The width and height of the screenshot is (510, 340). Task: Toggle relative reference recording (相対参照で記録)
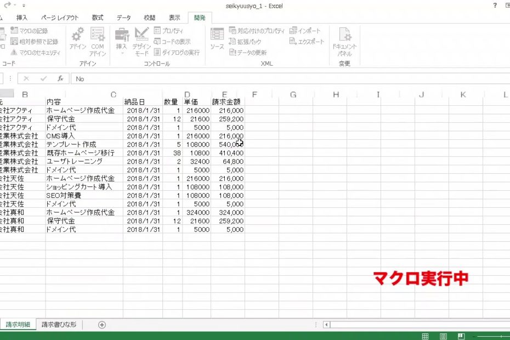coord(34,42)
